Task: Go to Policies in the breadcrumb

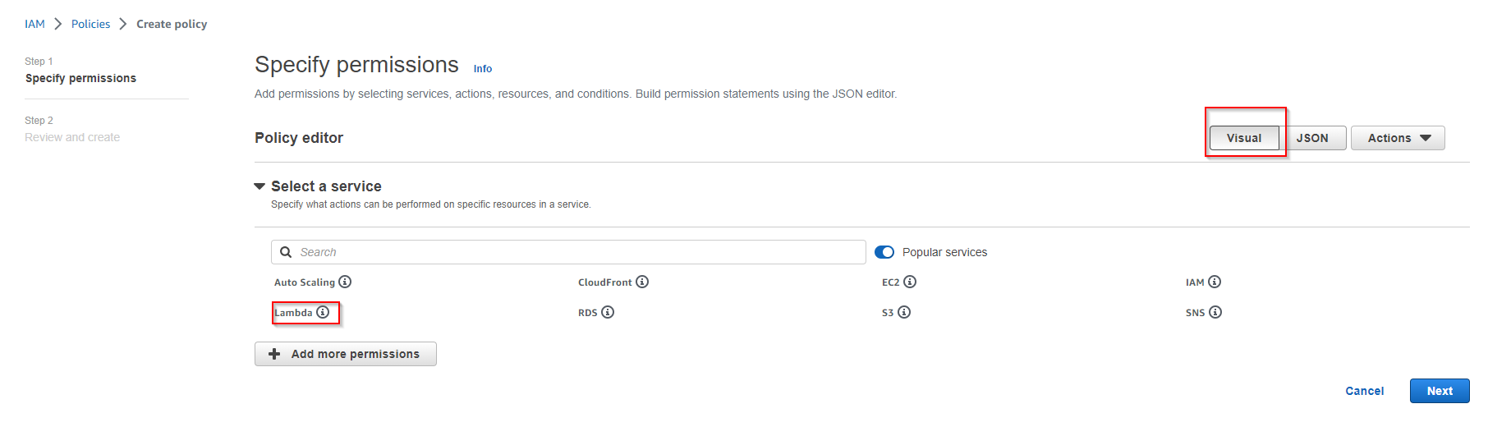Action: [x=90, y=24]
